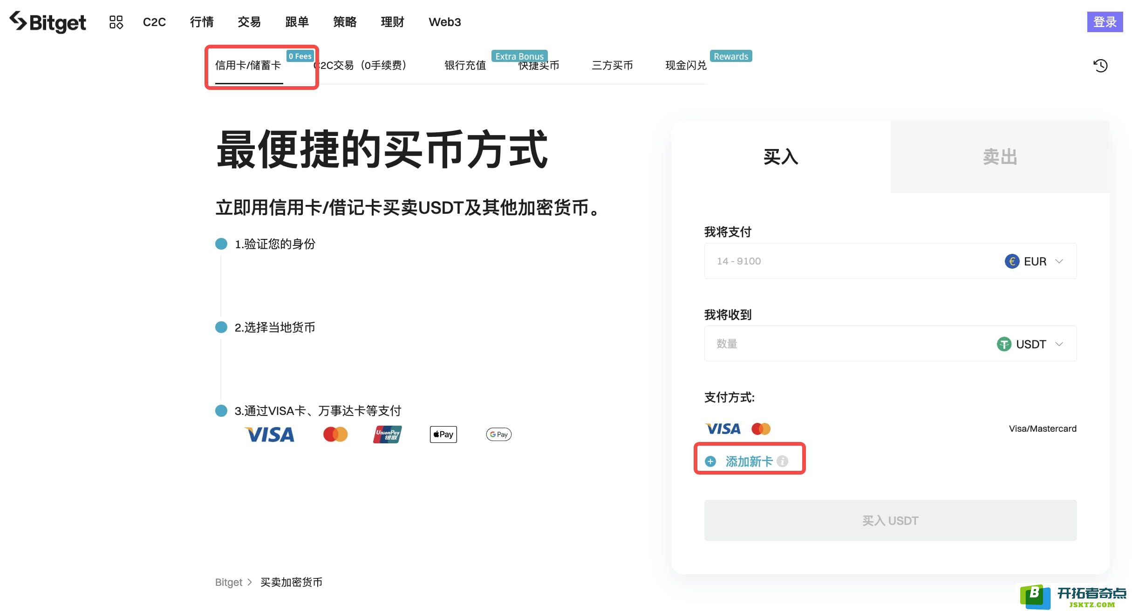Click 添加新卡 link

click(x=749, y=462)
